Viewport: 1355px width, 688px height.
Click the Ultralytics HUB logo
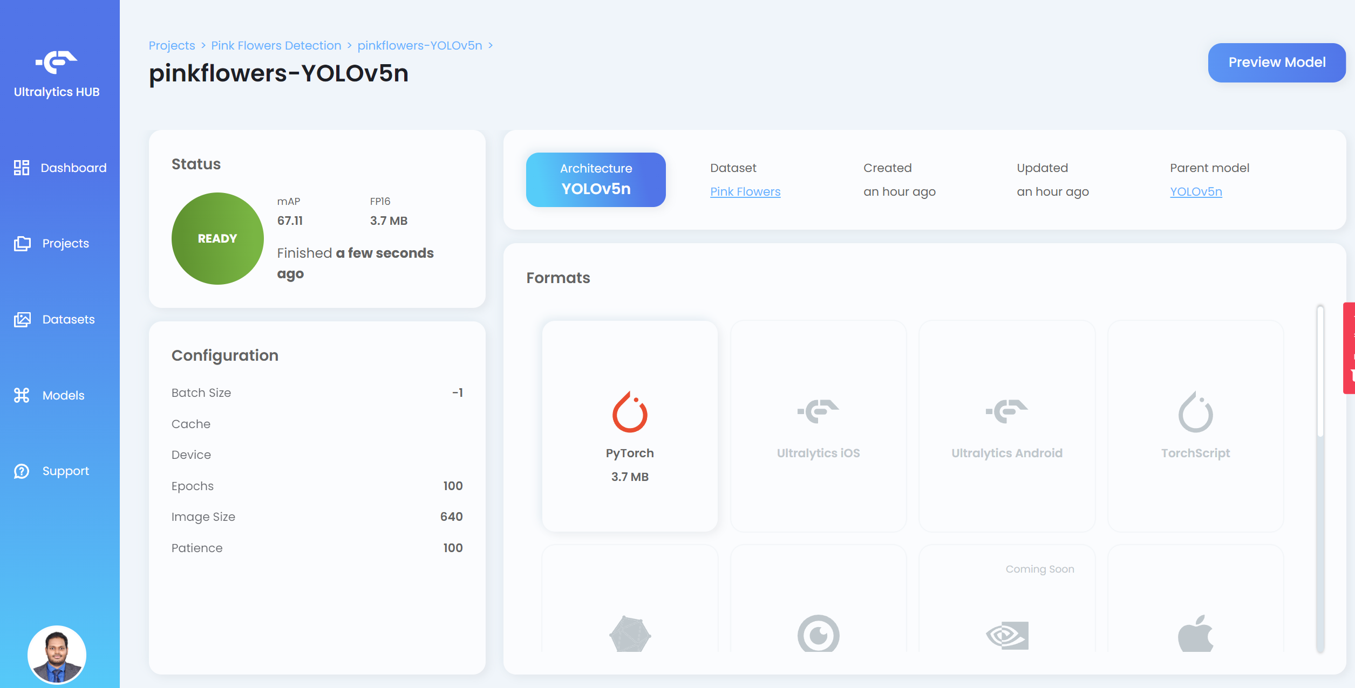(x=57, y=74)
